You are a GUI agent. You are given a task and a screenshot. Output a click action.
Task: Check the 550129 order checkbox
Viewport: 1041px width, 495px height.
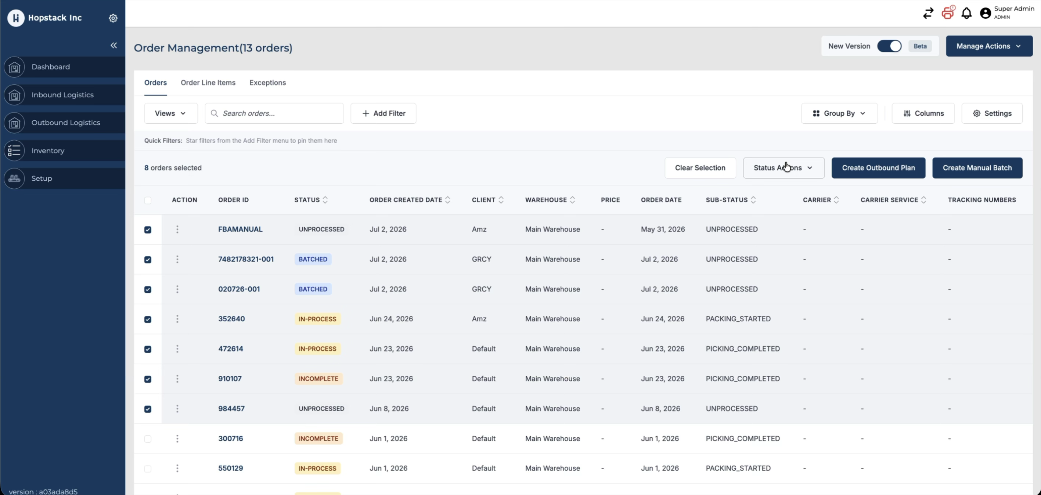coord(148,469)
